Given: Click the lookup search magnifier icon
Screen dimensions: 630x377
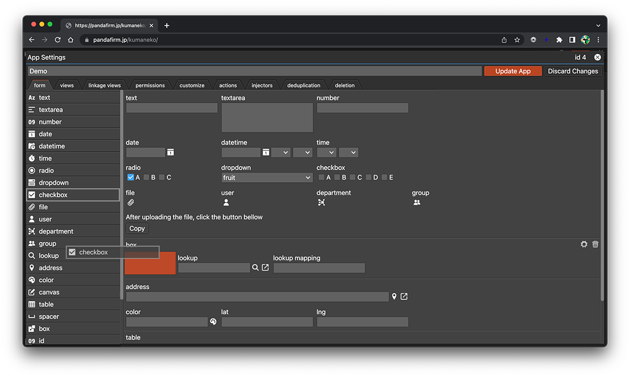Looking at the screenshot, I should 255,268.
